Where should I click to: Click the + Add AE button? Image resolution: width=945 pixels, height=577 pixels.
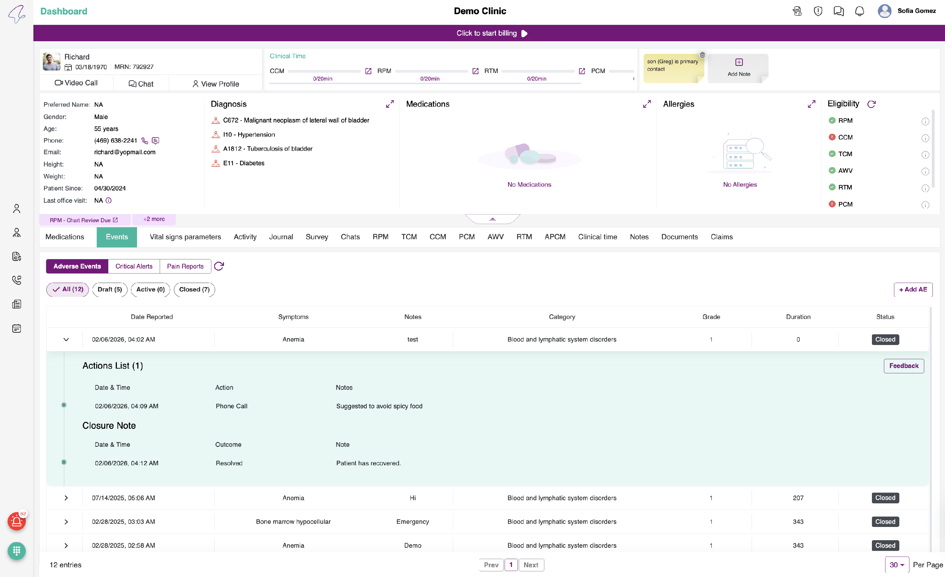(913, 289)
